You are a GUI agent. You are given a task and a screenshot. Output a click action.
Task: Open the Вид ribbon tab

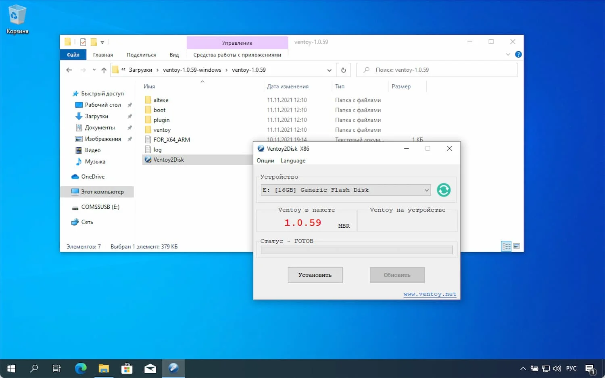[x=174, y=55]
